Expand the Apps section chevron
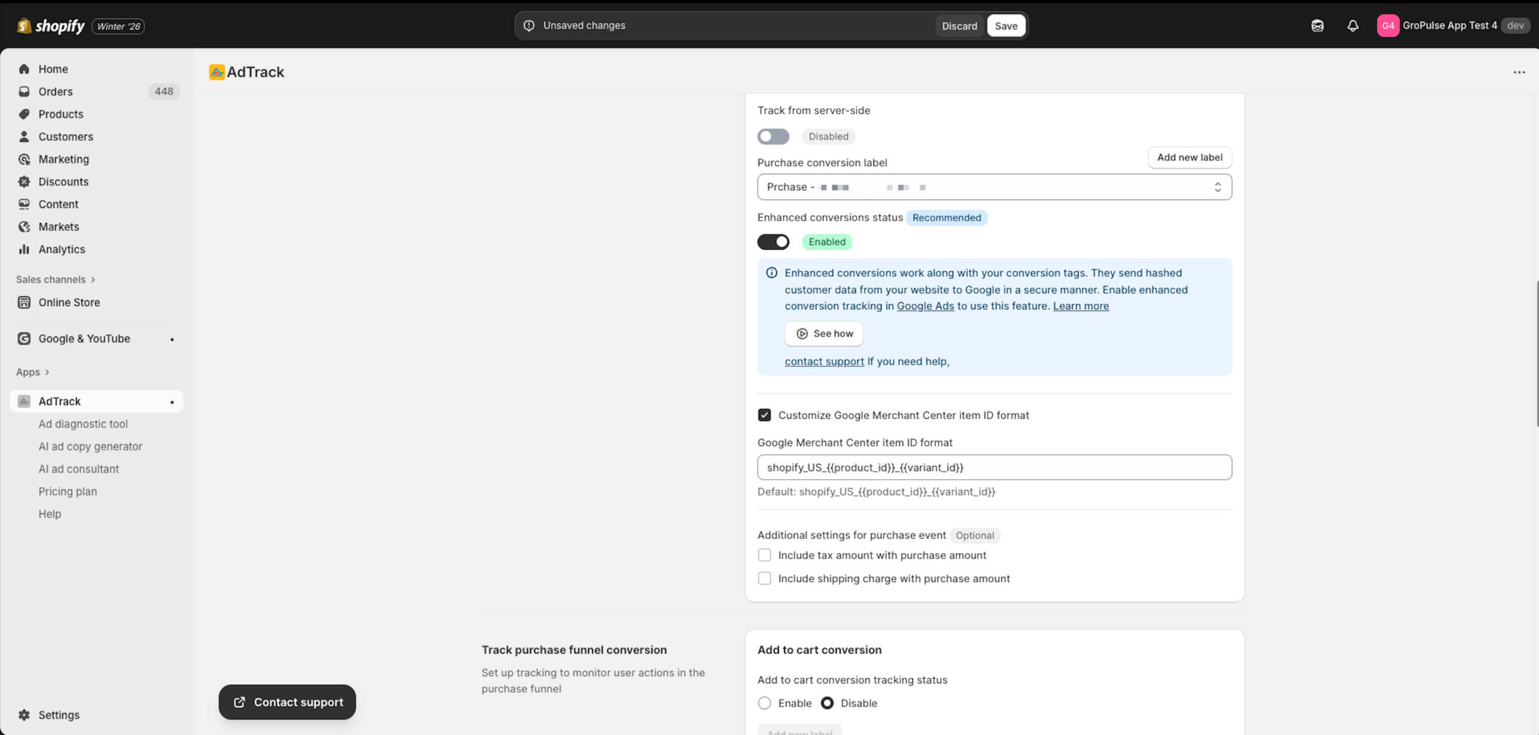 pyautogui.click(x=47, y=372)
